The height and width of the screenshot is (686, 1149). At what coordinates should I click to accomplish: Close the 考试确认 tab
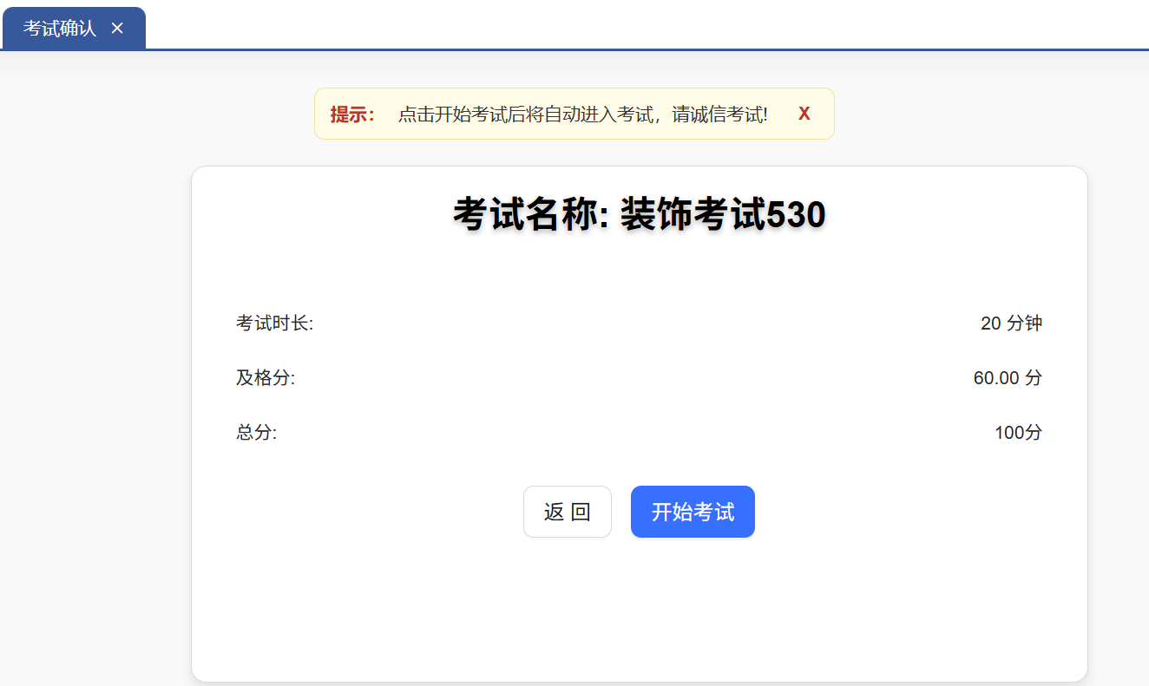pos(117,29)
